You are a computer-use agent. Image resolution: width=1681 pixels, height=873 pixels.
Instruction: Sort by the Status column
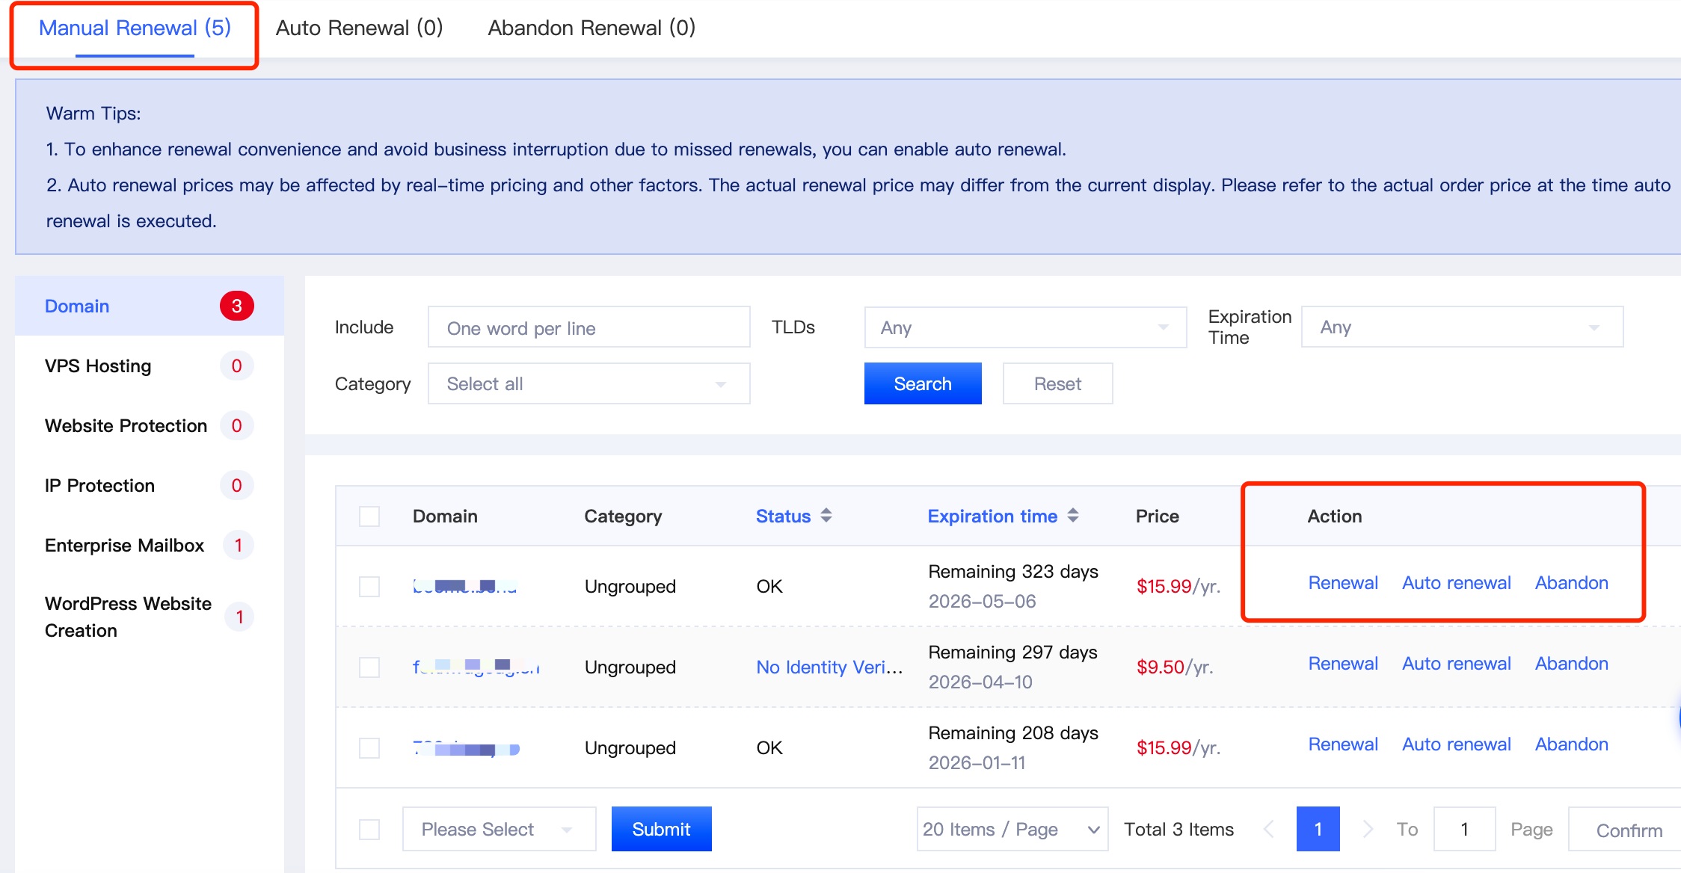(x=793, y=516)
